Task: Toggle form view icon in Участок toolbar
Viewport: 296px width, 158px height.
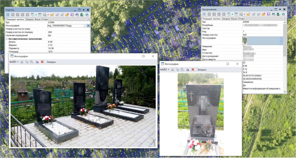Action: tap(8, 15)
